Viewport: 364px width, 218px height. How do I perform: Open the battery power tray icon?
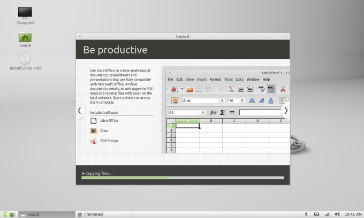[x=317, y=214]
